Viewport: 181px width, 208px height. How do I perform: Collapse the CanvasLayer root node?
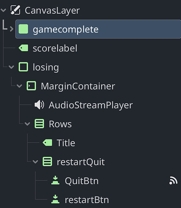pyautogui.click(x=3, y=10)
